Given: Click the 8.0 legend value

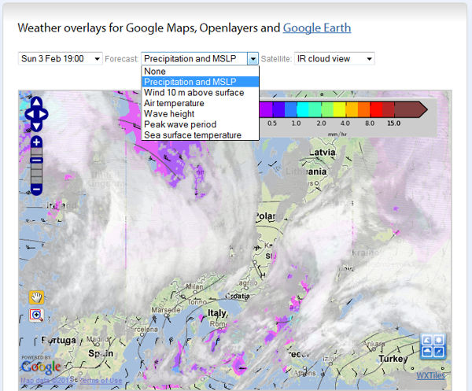Looking at the screenshot, I should pyautogui.click(x=370, y=124).
